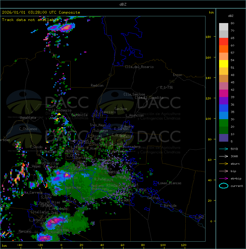Screen dimensions: 246x249
Task: Click the 'Tulumaya' map label
Action: (101, 130)
